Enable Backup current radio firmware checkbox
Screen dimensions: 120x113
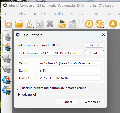pos(19,88)
